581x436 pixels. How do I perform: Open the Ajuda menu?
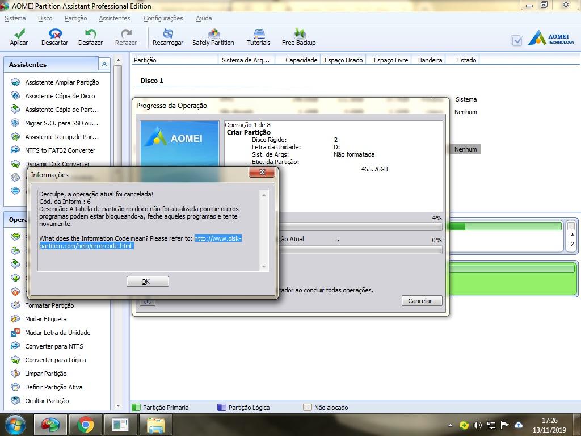[204, 18]
